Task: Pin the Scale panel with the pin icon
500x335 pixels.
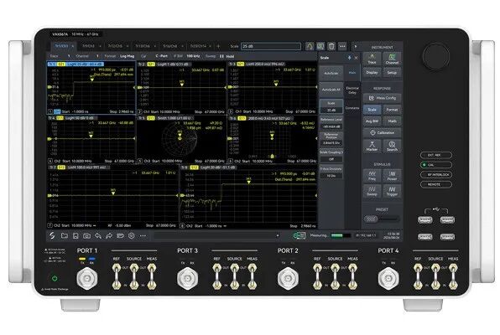Action: pos(349,58)
